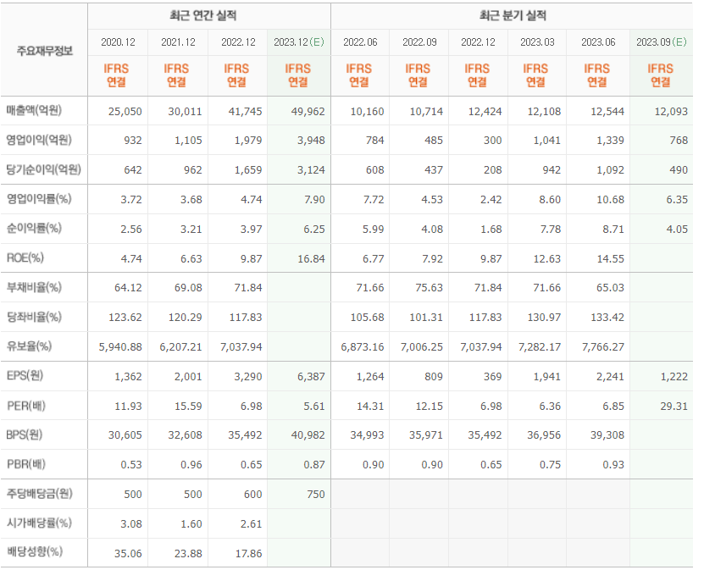Select the net margin value '8.71'
The image size is (704, 570).
[x=613, y=230]
